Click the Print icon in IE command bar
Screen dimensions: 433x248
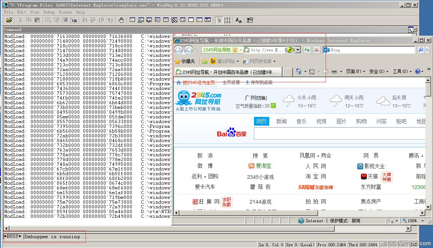click(x=334, y=71)
